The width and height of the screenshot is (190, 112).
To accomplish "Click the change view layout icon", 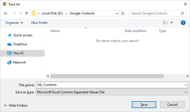I will 165,23.
